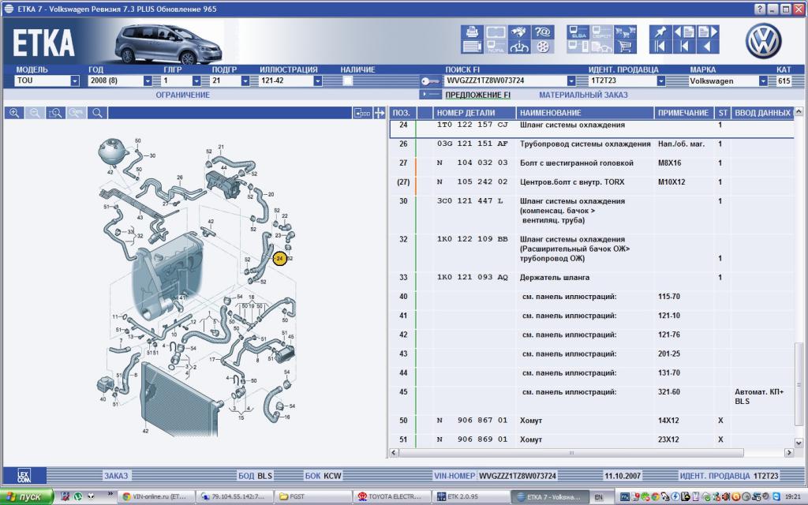
Task: Click the double-bar jump-to-first arrow icon
Action: click(660, 47)
